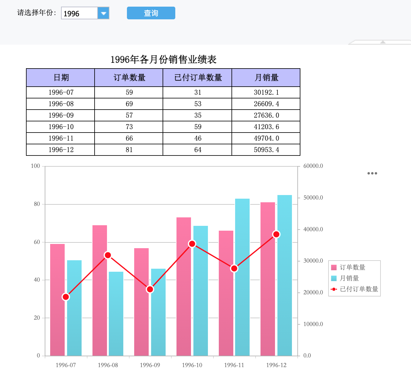The image size is (411, 378).
Task: Click the value 30192.1 in the table
Action: tap(266, 92)
